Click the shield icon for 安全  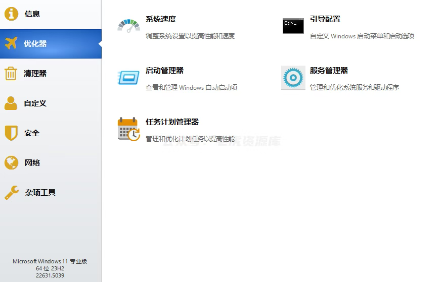click(x=11, y=133)
